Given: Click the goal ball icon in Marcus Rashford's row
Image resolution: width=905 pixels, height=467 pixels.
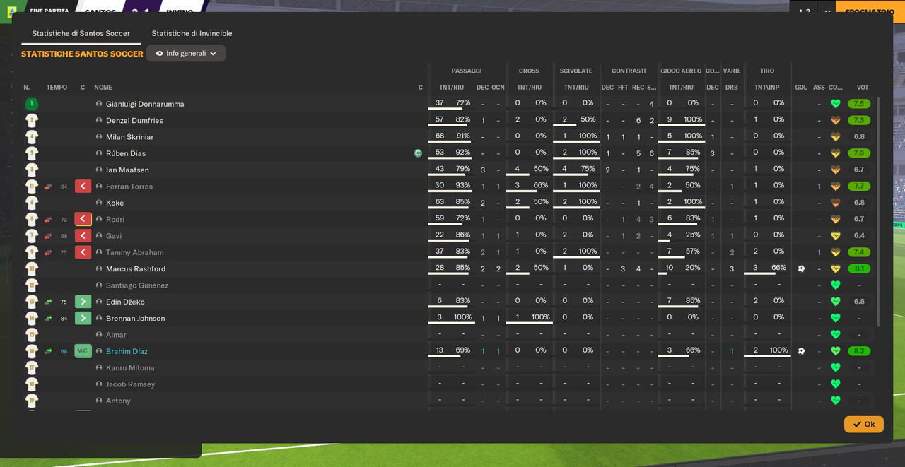Looking at the screenshot, I should pos(801,268).
